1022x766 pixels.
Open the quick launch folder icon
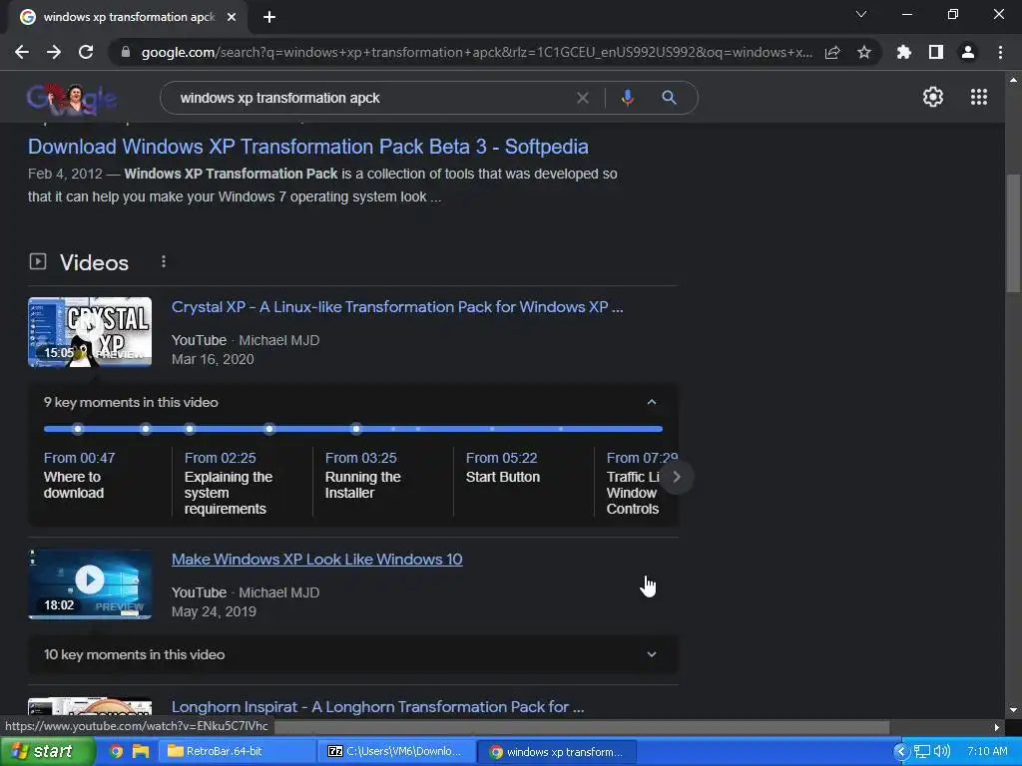[140, 751]
